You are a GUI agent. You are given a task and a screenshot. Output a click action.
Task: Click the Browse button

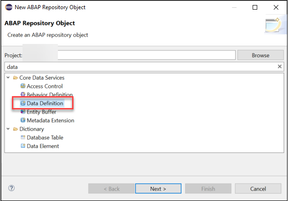[260, 55]
